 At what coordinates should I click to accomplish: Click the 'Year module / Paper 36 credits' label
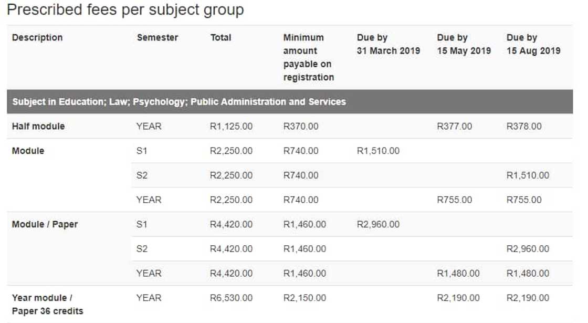47,304
